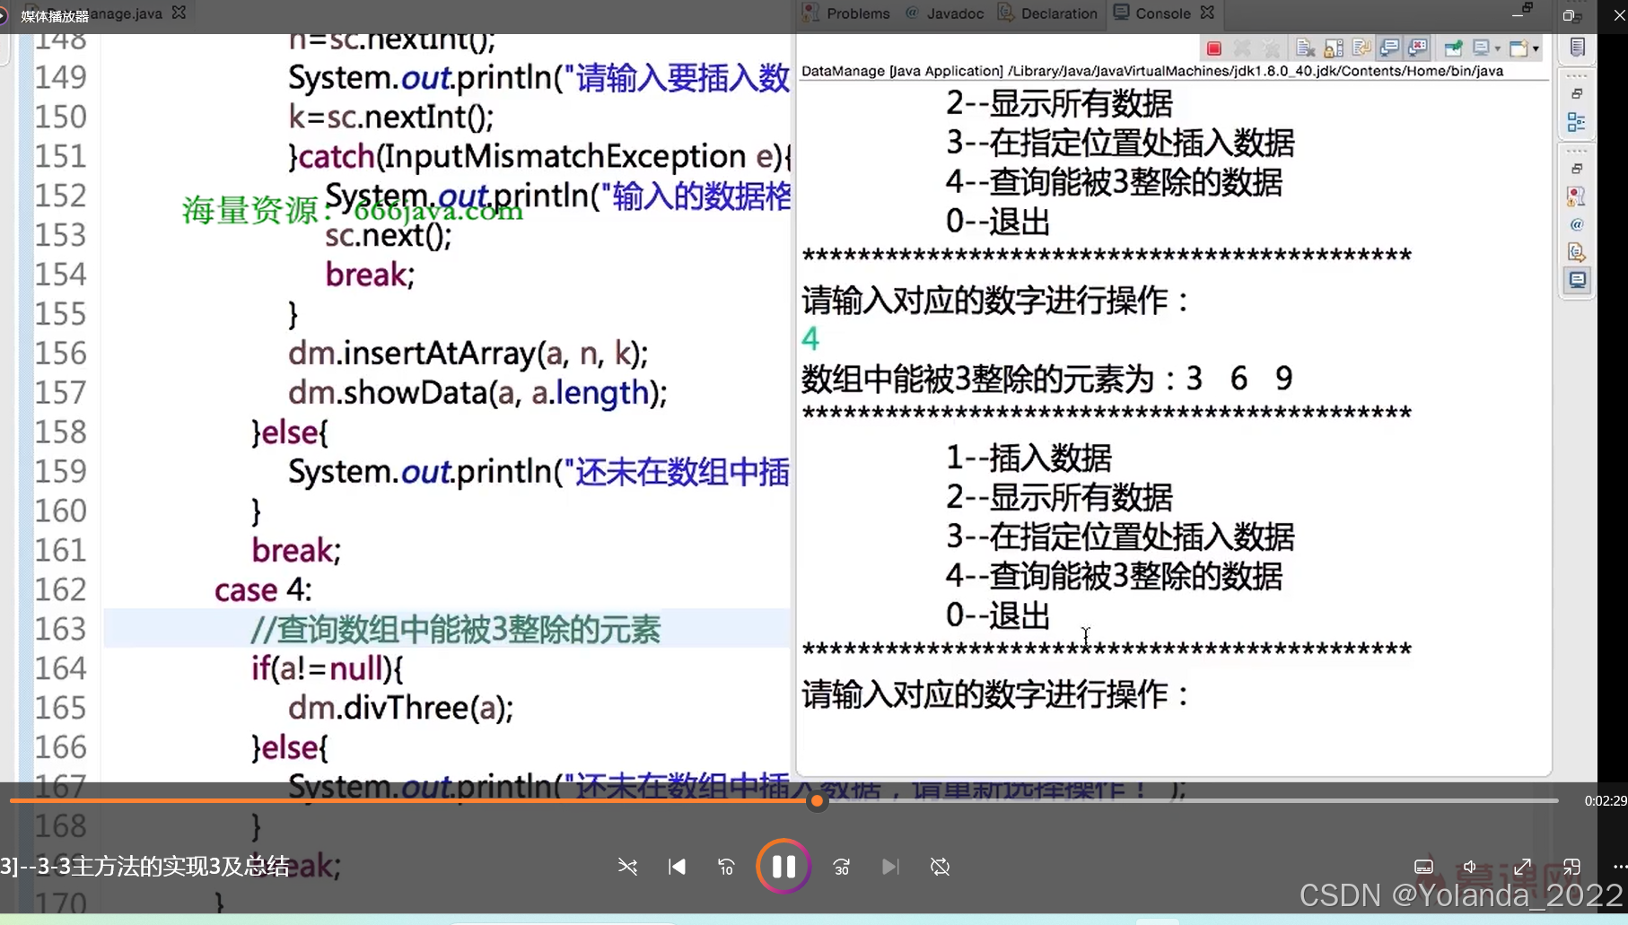Minimize the media player window
This screenshot has width=1628, height=925.
1519,16
